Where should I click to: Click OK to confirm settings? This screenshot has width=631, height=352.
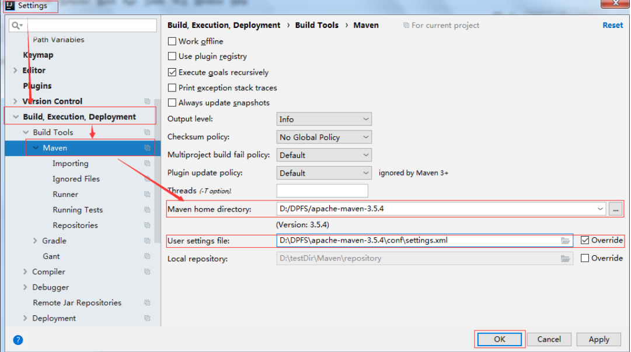point(500,340)
